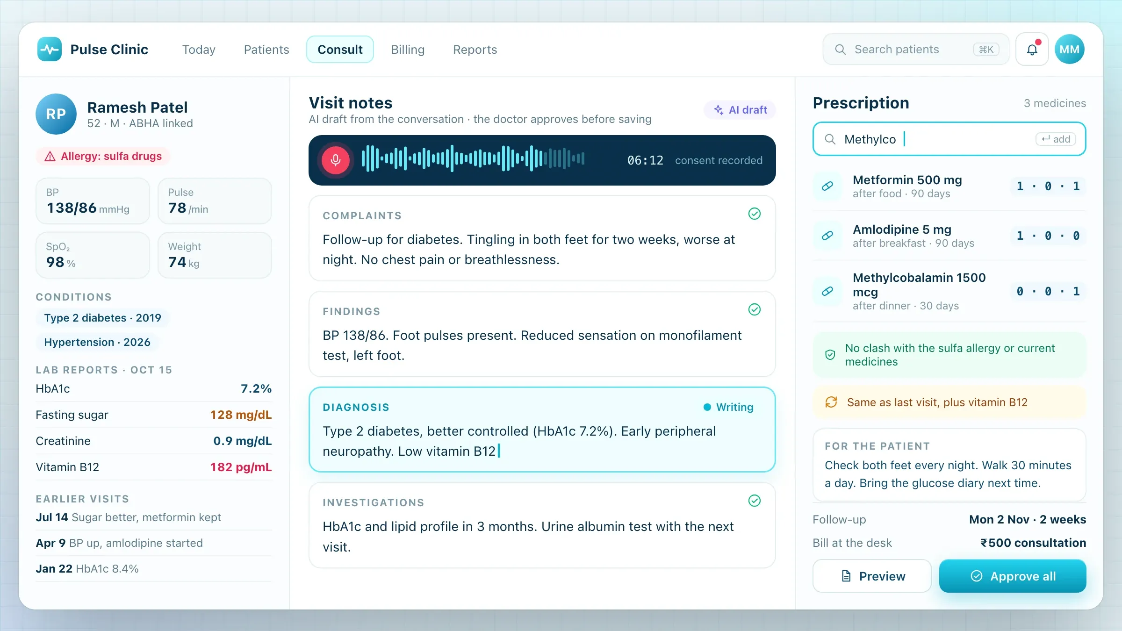Click the AI draft sparkle badge

740,110
